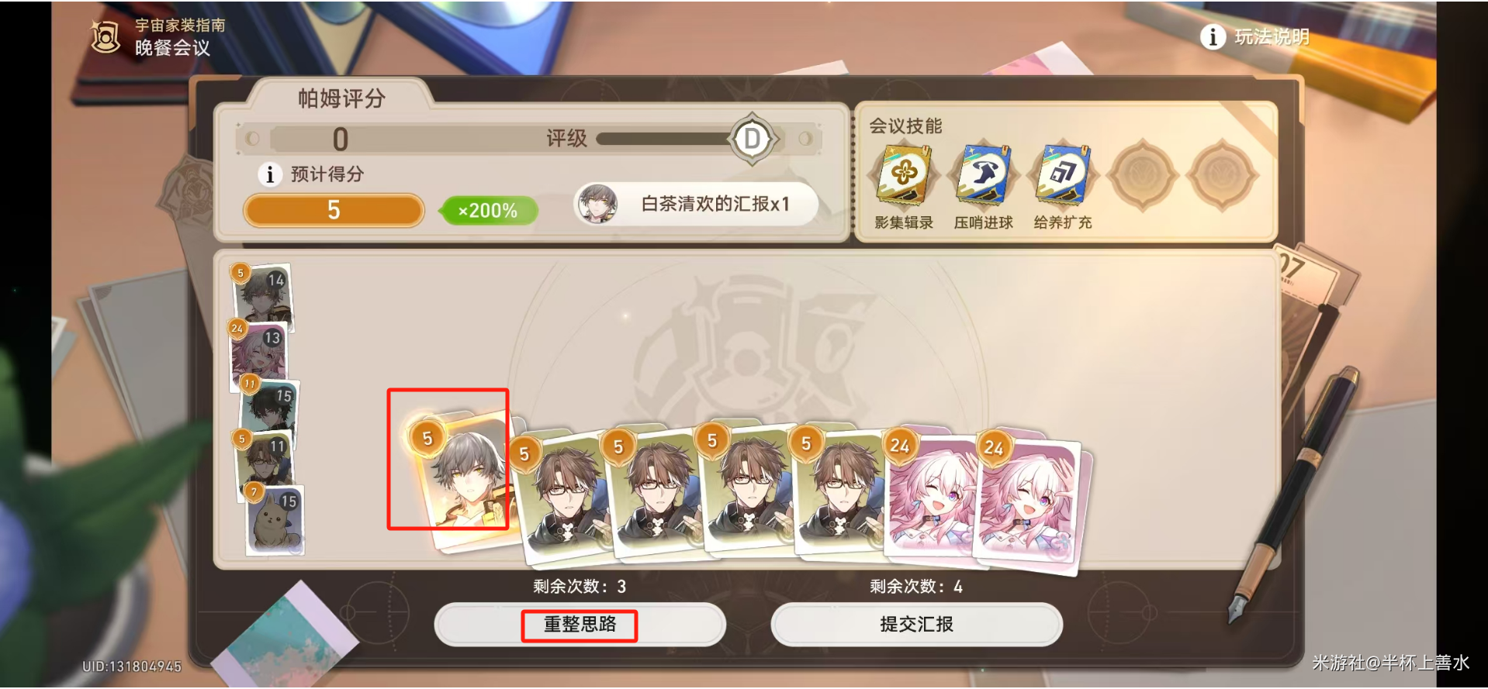Click the D rating badge
The height and width of the screenshot is (689, 1488).
coord(752,140)
